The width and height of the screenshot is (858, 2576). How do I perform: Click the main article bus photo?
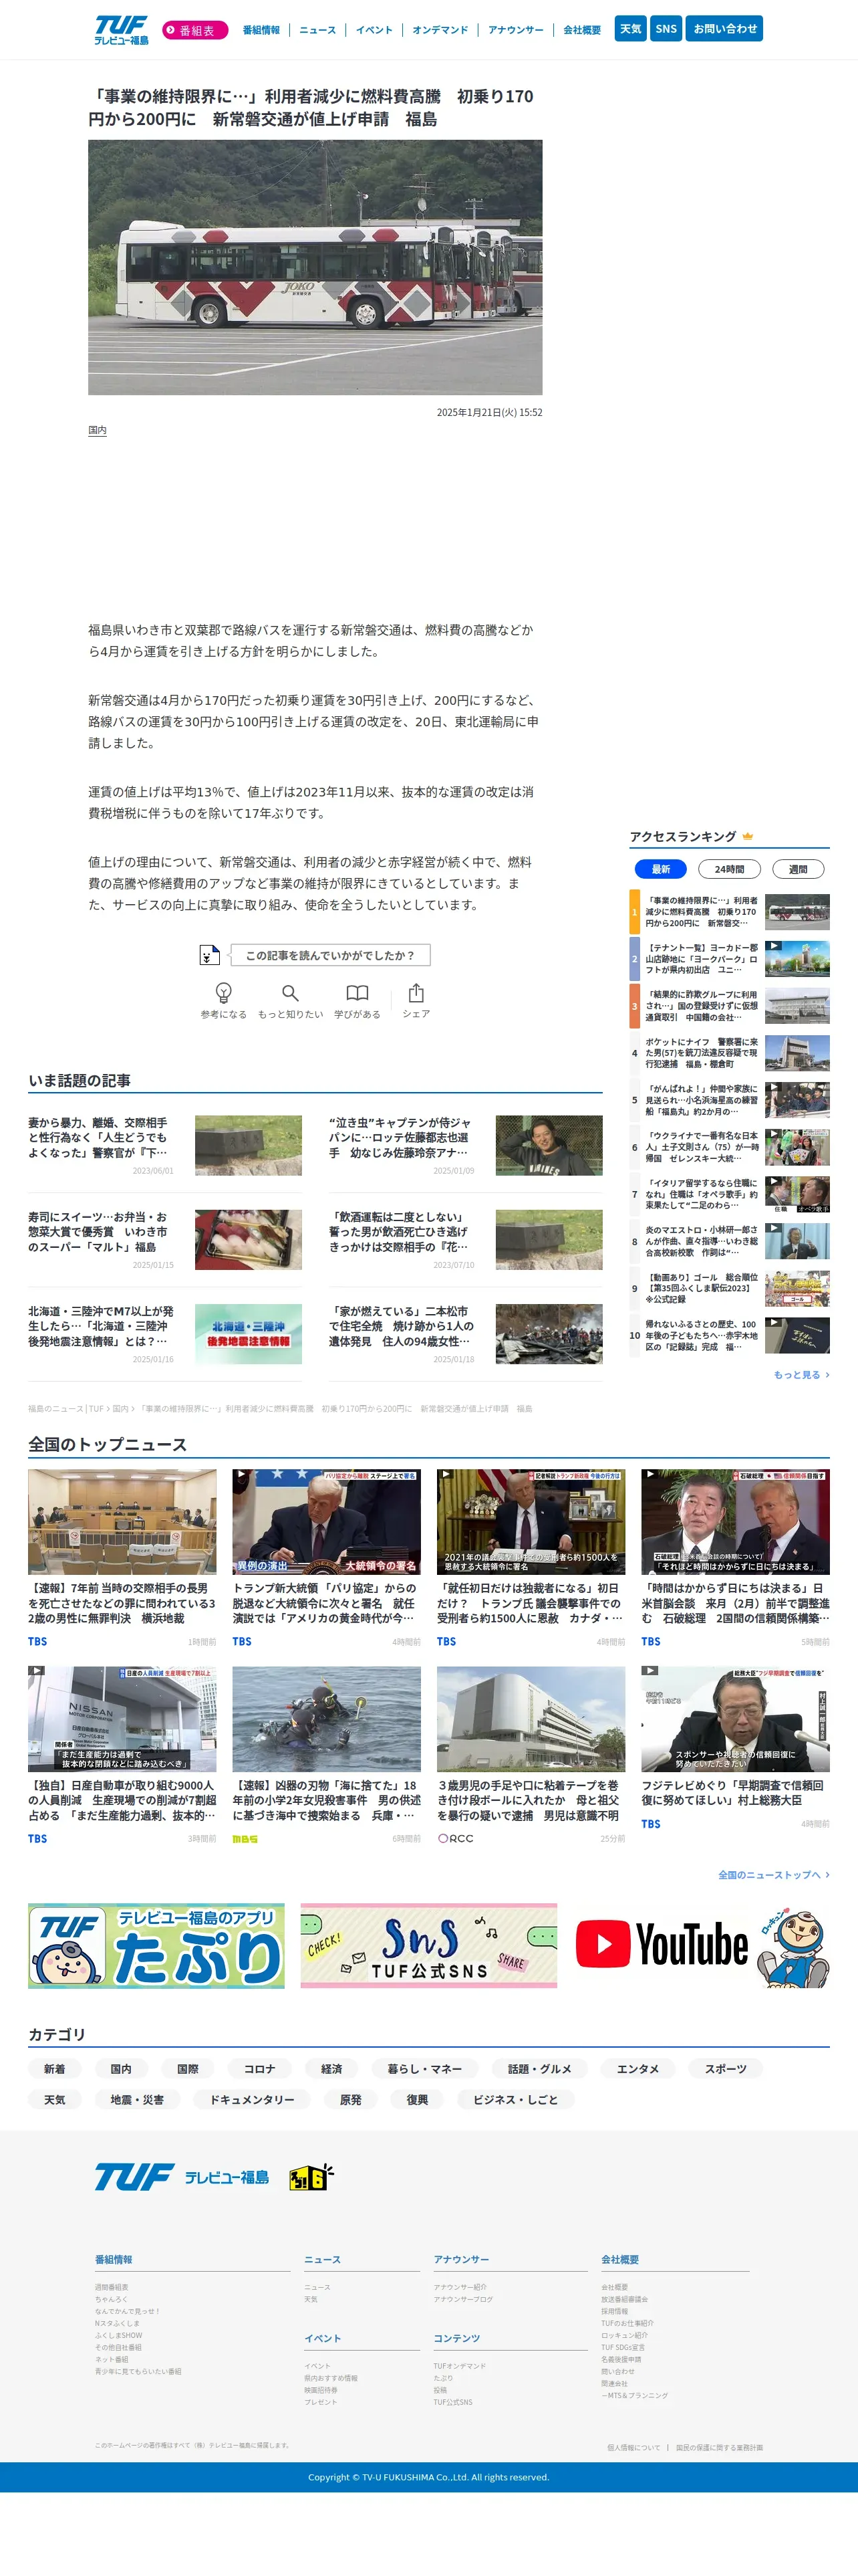pos(315,267)
